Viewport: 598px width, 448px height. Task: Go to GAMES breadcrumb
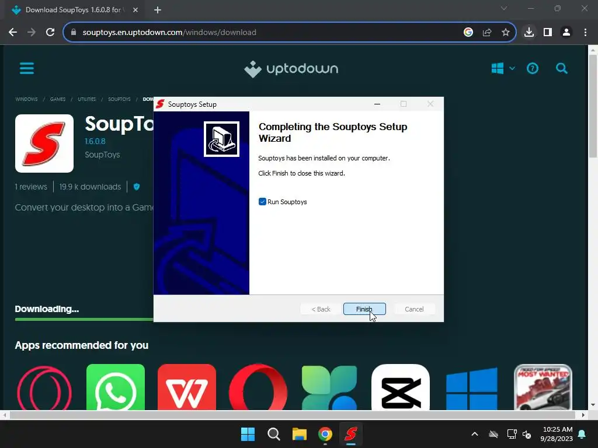[58, 99]
